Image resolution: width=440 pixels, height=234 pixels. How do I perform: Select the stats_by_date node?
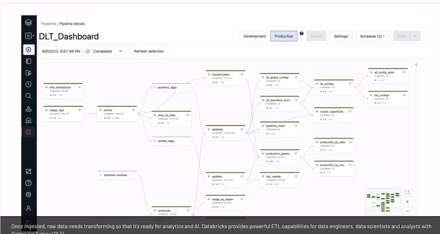point(171,118)
